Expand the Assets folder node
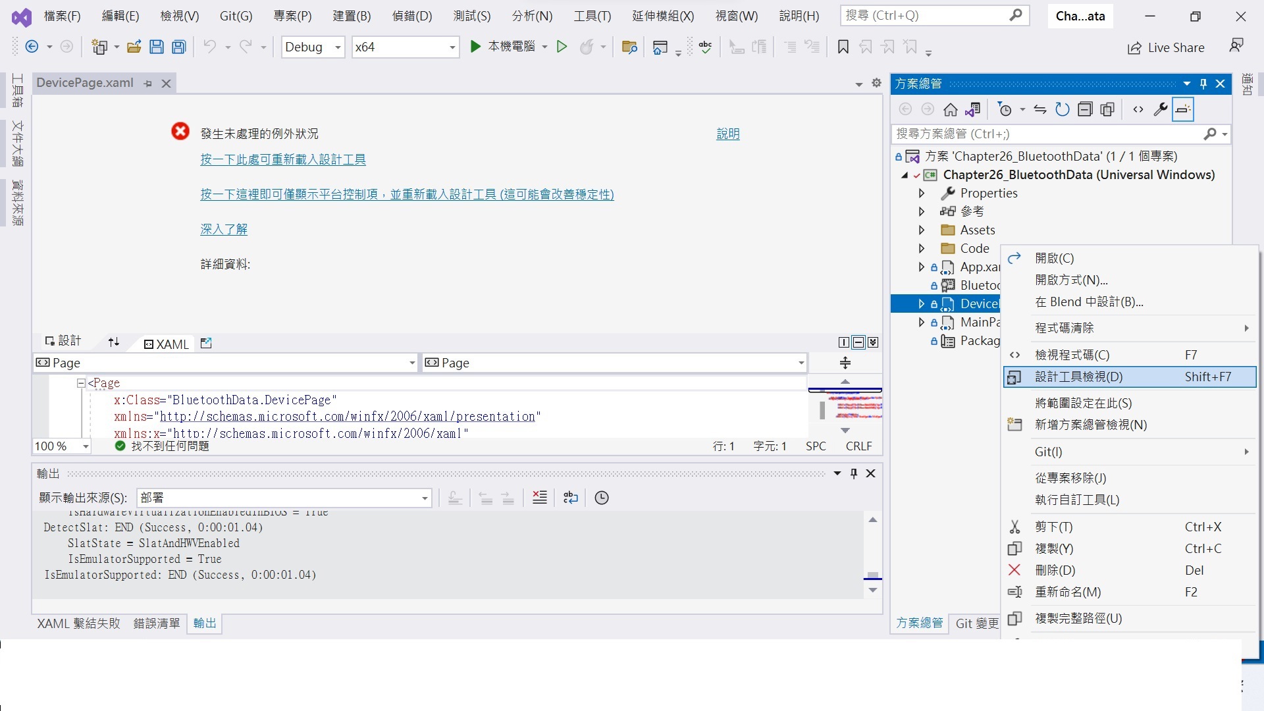Viewport: 1264px width, 711px height. (x=922, y=230)
